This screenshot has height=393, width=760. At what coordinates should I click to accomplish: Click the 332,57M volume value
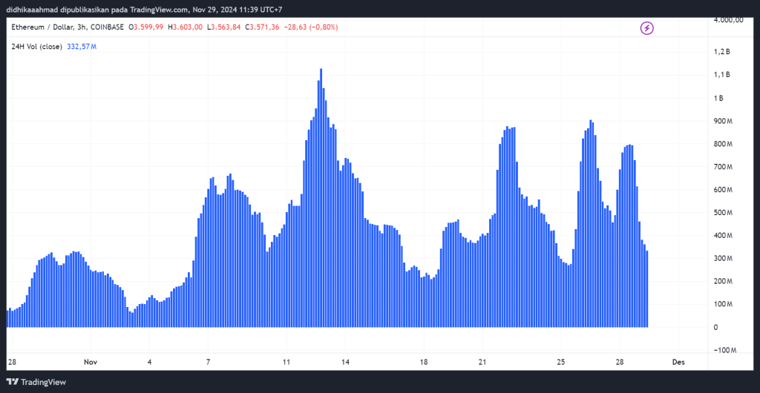point(82,47)
